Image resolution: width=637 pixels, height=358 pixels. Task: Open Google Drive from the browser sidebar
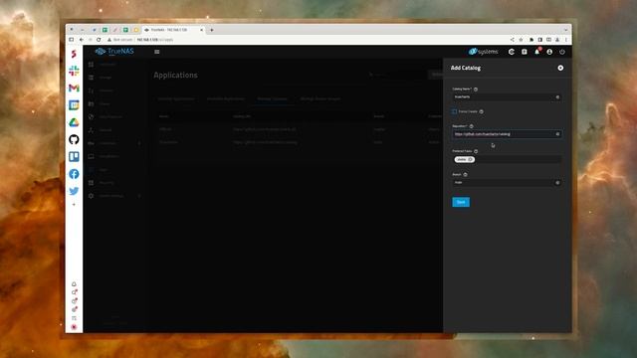74,122
